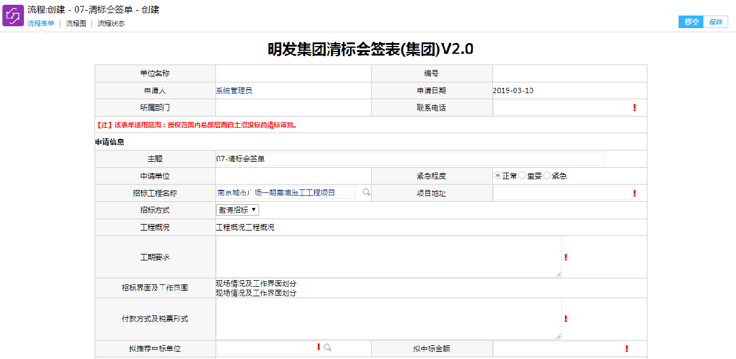
Task: Select the 紧急 urgency radio button
Action: pyautogui.click(x=547, y=176)
